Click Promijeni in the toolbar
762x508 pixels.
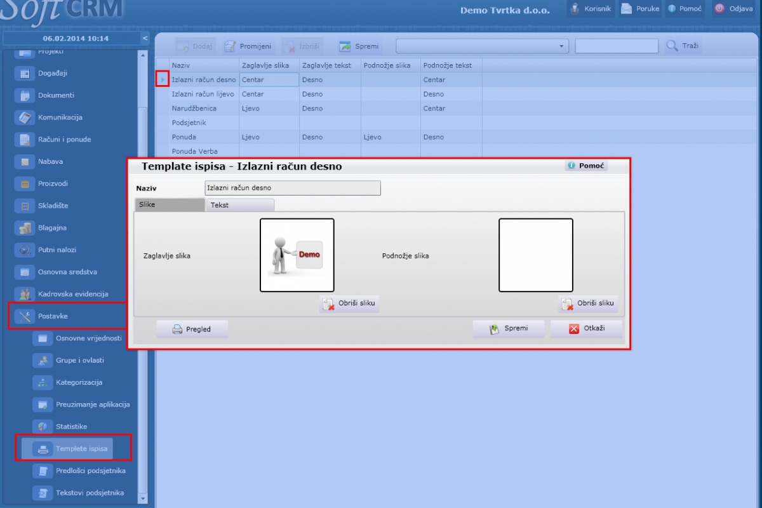point(248,46)
